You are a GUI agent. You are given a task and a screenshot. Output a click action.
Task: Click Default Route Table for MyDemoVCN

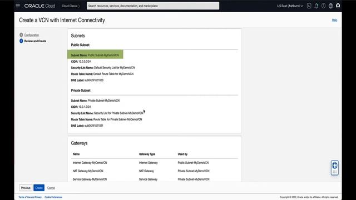point(113,74)
